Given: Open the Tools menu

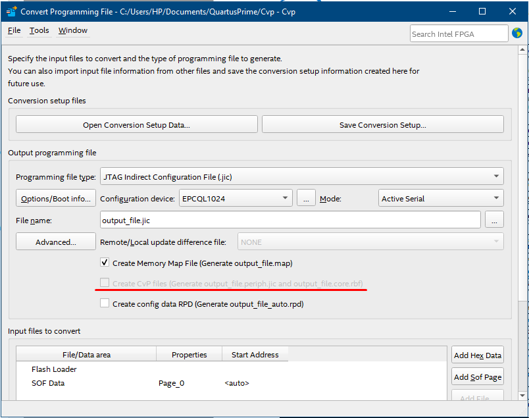Looking at the screenshot, I should (x=39, y=30).
